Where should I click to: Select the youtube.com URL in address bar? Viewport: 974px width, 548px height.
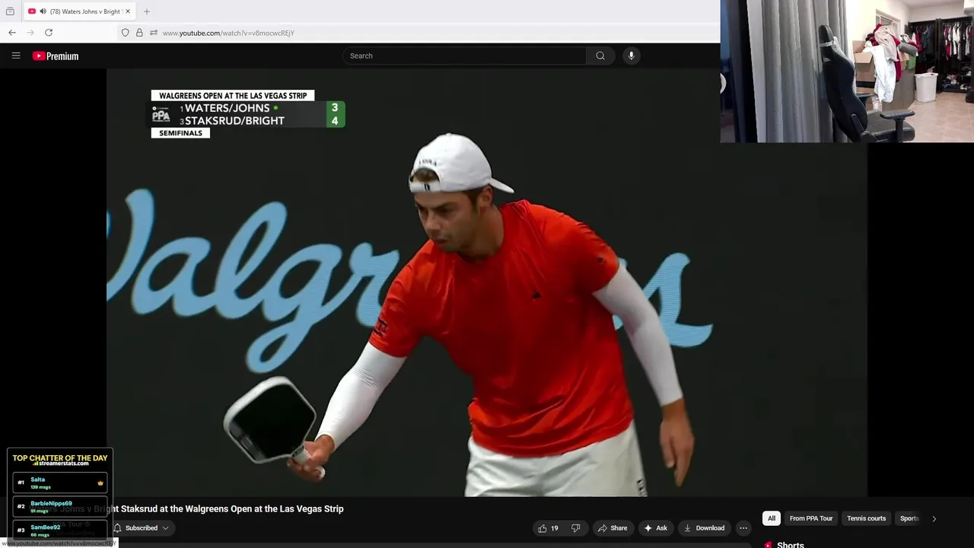coord(228,33)
